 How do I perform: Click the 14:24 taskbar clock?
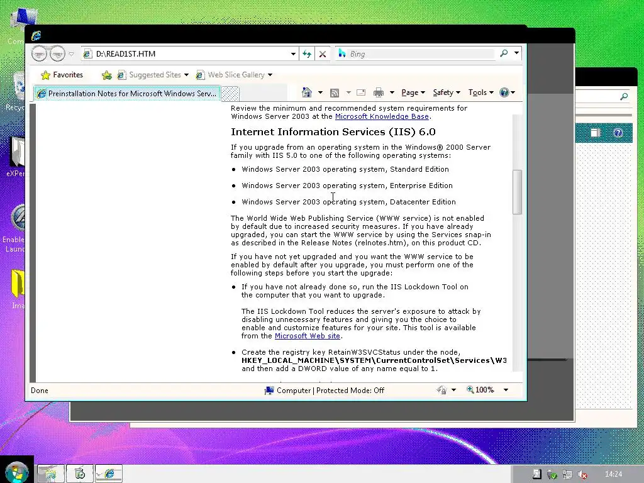click(614, 474)
